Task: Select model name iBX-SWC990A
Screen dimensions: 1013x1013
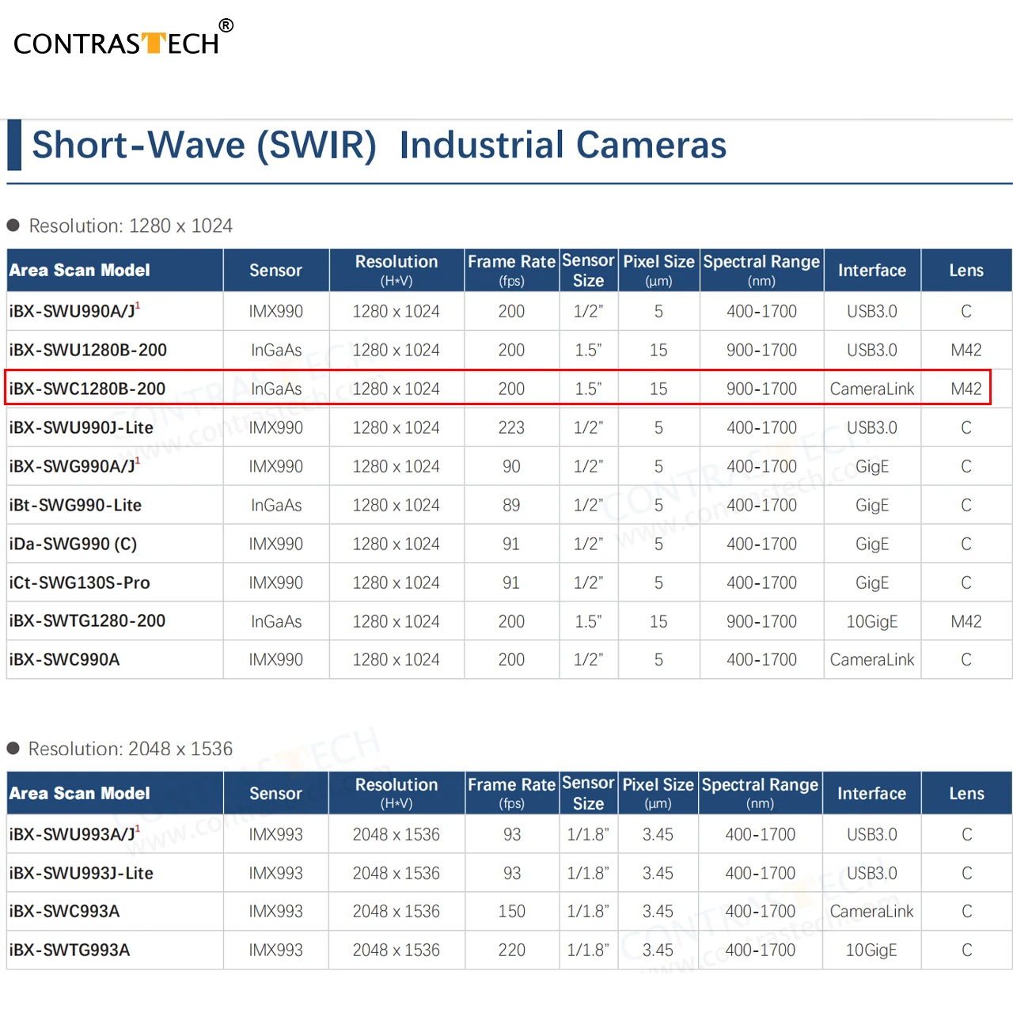Action: coord(64,659)
